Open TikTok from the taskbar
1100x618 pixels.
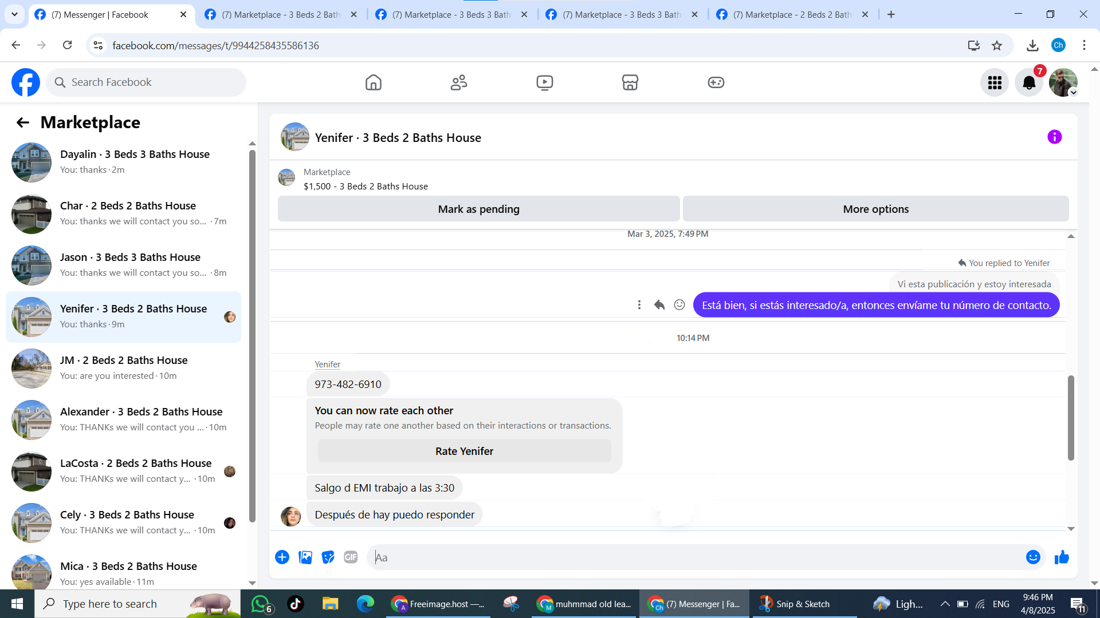point(296,604)
